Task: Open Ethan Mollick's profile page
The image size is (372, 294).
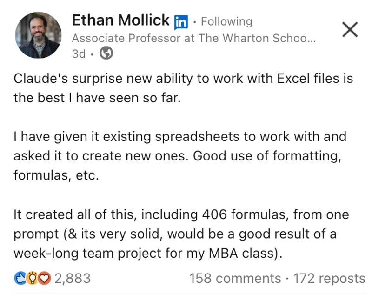Action: pos(120,20)
